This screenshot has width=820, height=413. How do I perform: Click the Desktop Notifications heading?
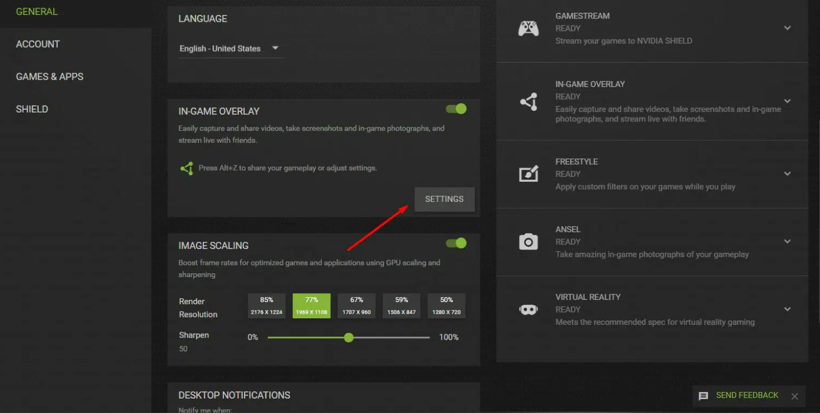pyautogui.click(x=235, y=395)
